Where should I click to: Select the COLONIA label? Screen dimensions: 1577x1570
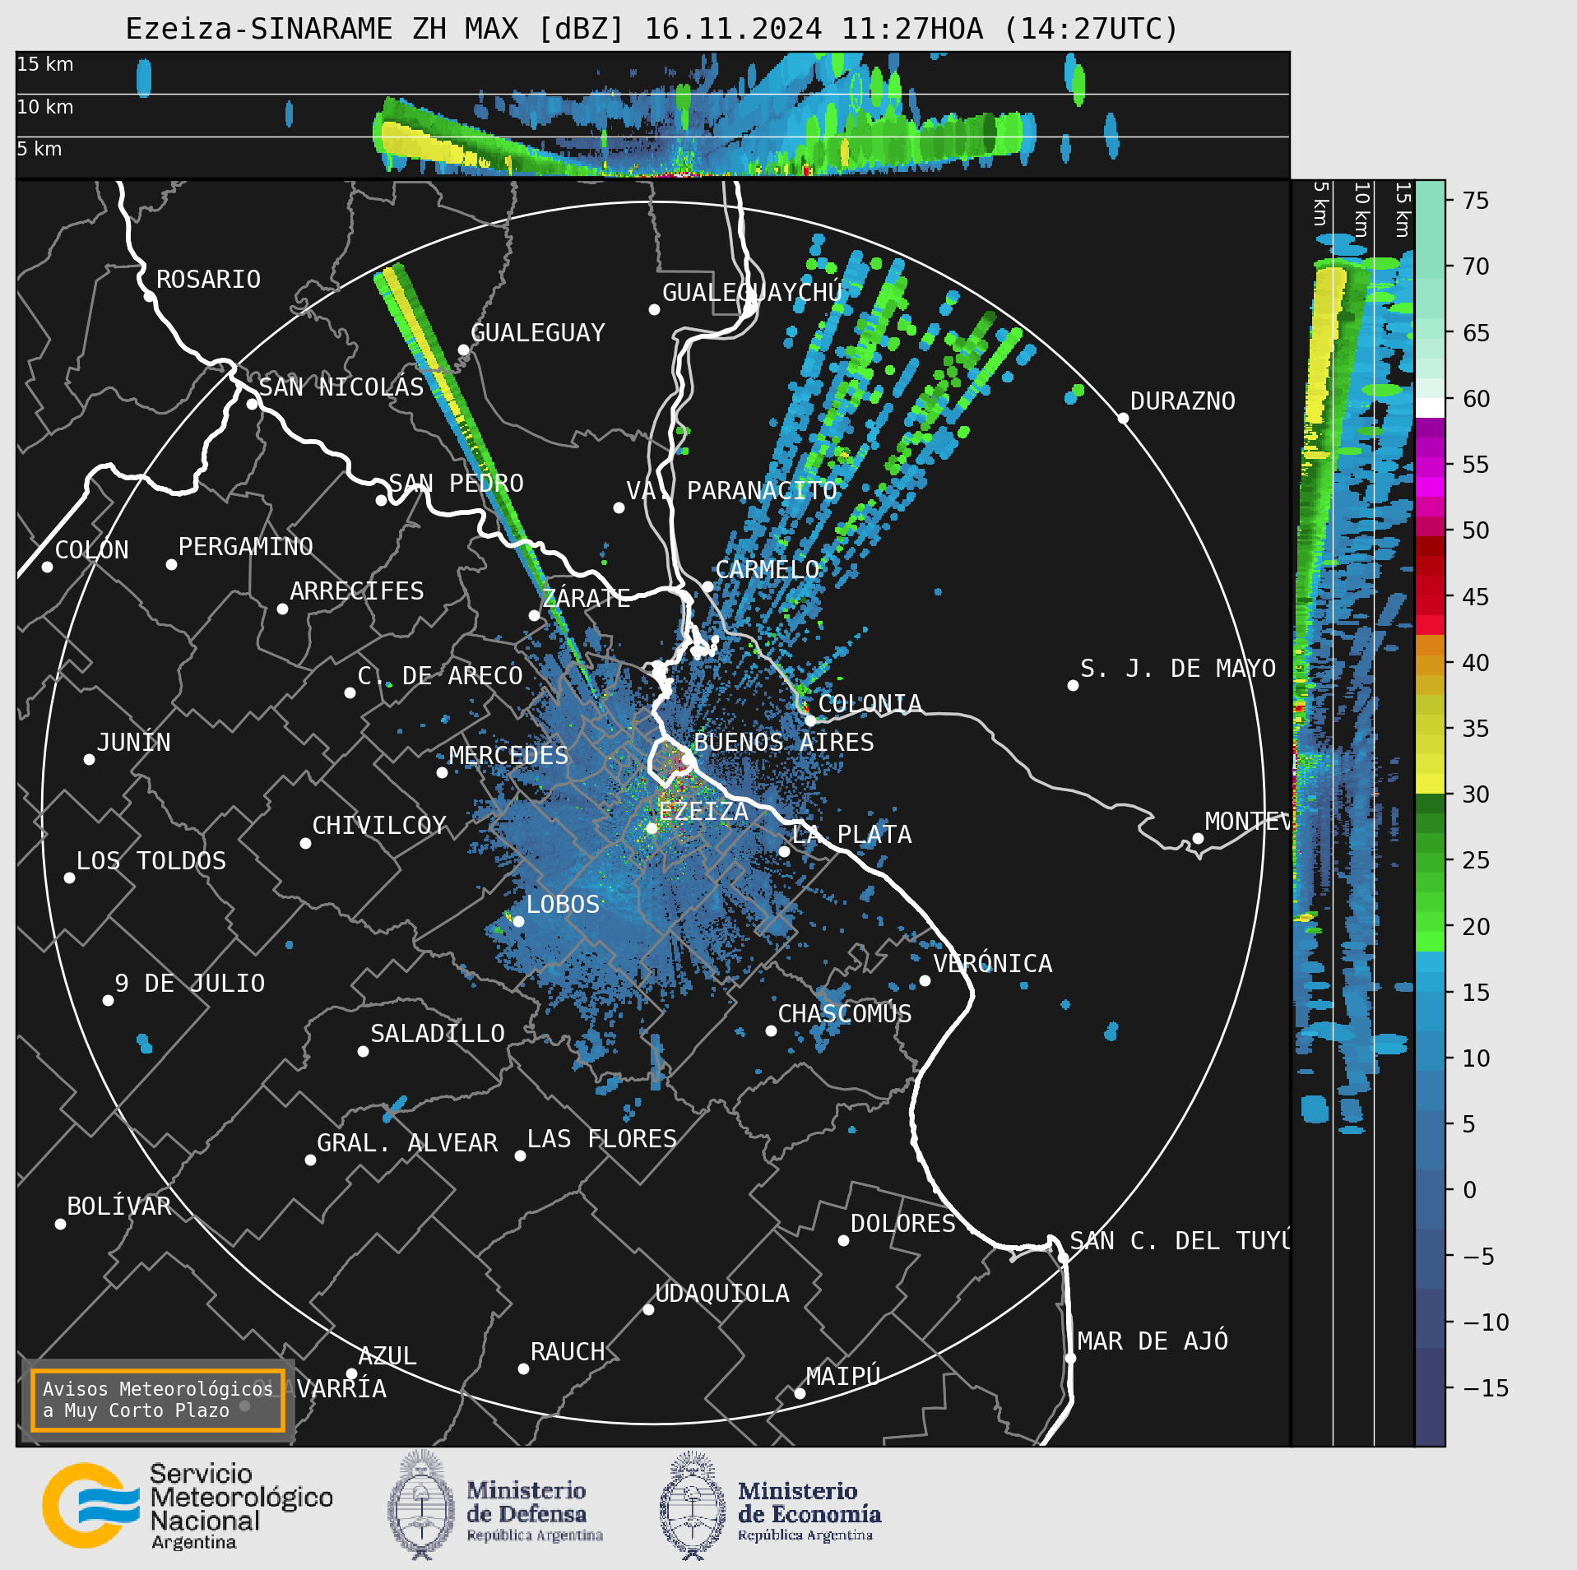tap(870, 704)
